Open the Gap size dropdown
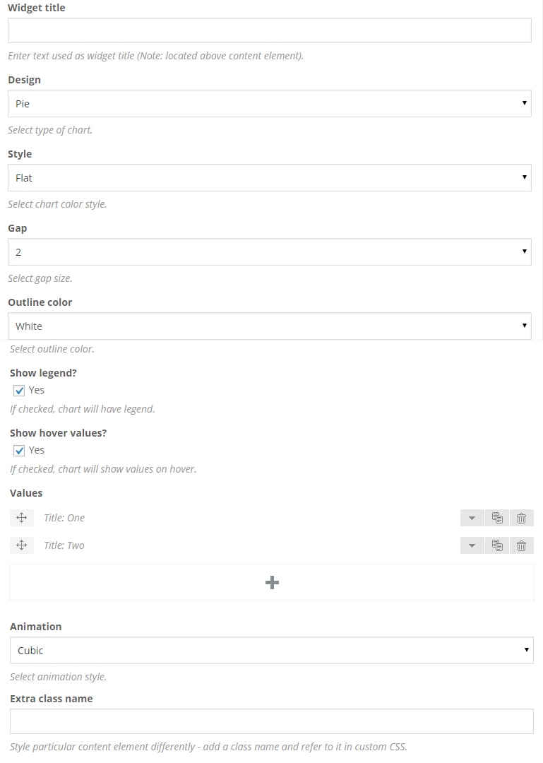This screenshot has height=763, width=543. 269,252
